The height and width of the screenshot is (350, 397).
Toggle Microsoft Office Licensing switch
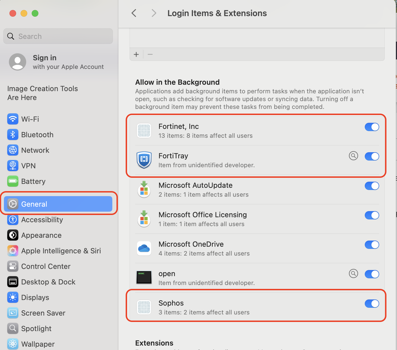[372, 215]
